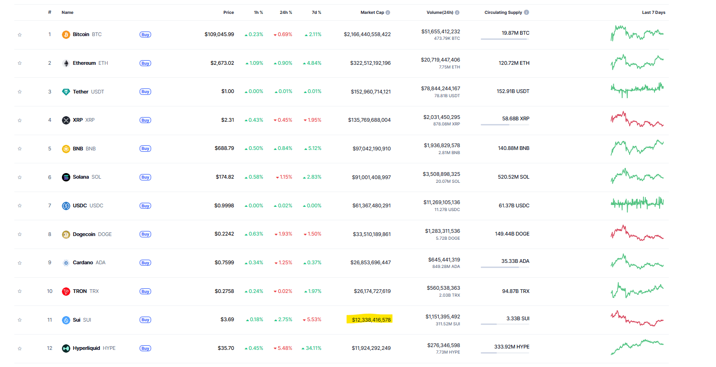This screenshot has width=716, height=367.
Task: Sort by 24h % column header
Action: [x=286, y=12]
